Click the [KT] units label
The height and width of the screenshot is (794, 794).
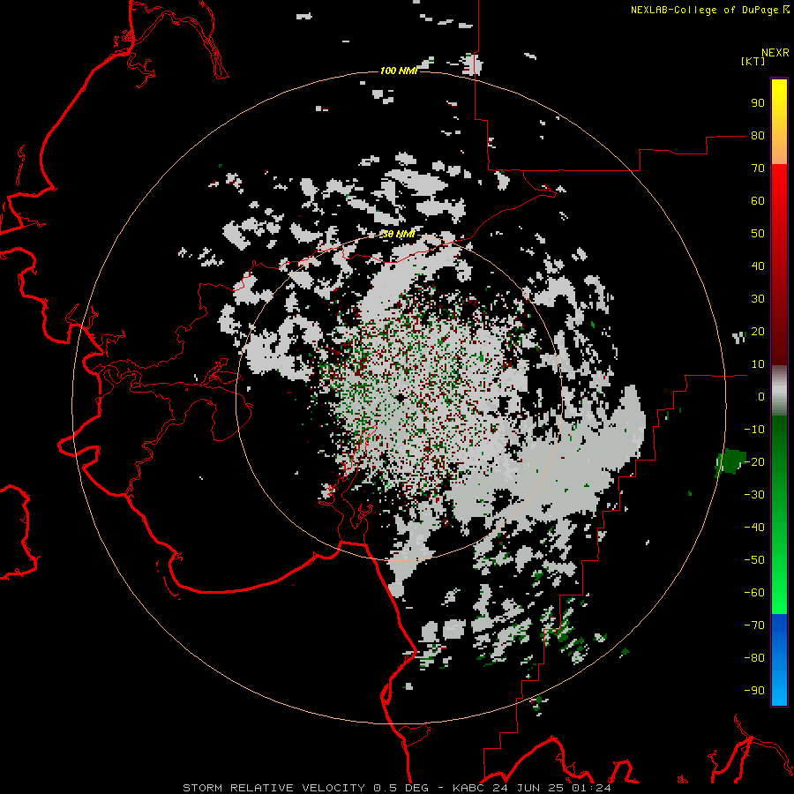753,61
